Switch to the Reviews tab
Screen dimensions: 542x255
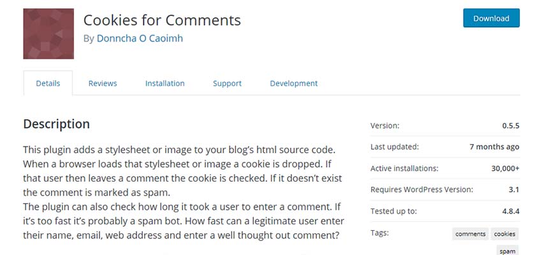click(103, 83)
